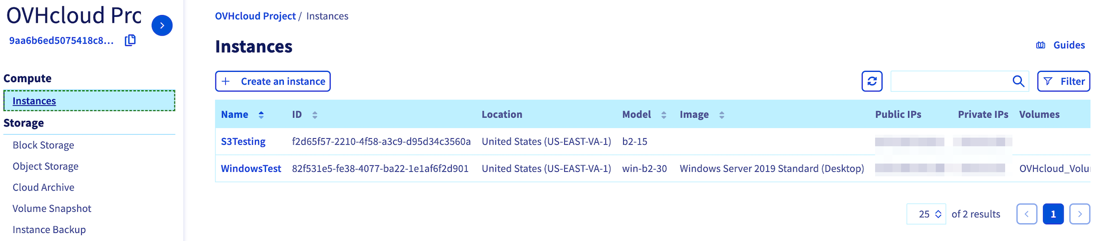
Task: Copy the project ID with the clipboard icon
Action: pos(130,41)
